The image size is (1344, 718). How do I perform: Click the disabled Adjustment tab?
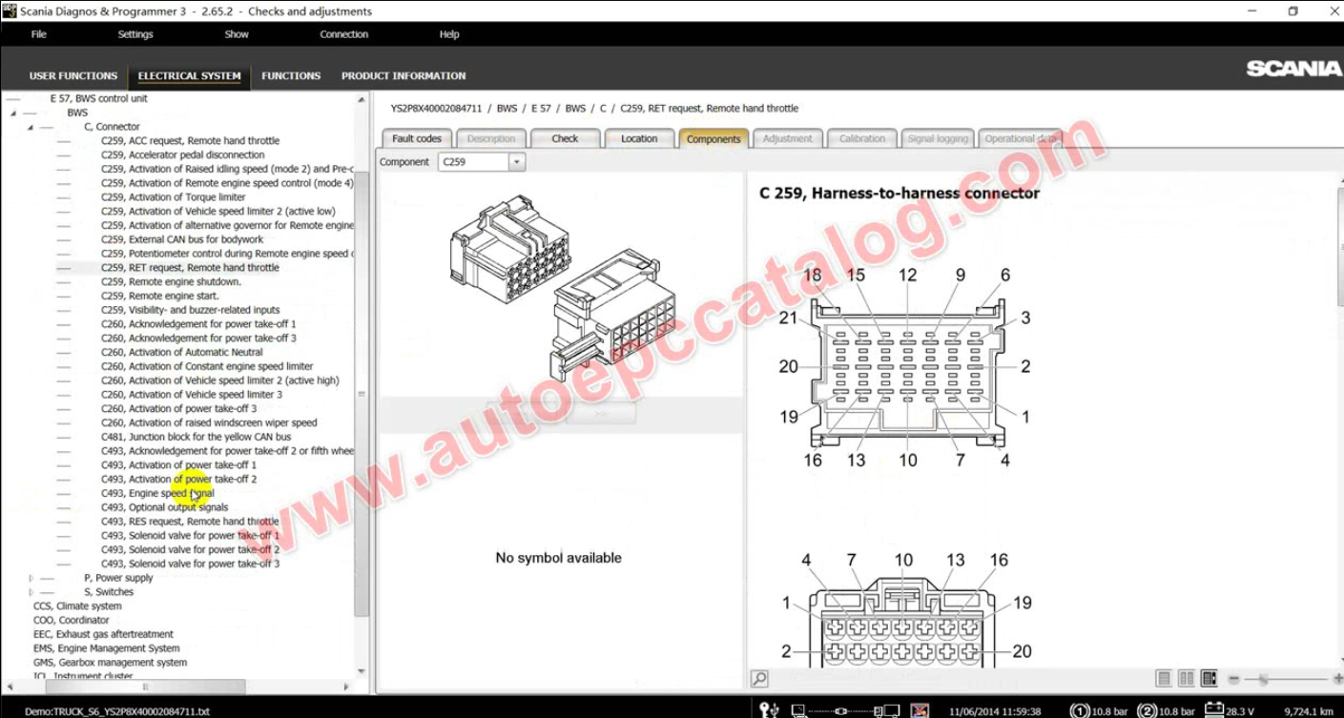(788, 138)
